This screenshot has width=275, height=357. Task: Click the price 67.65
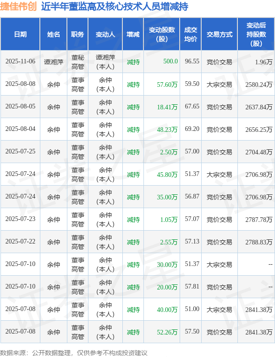[192, 106]
